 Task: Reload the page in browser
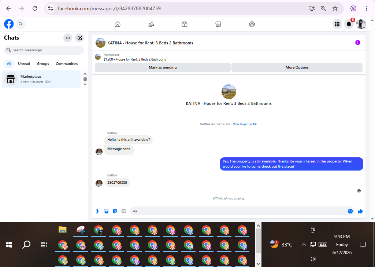click(35, 9)
